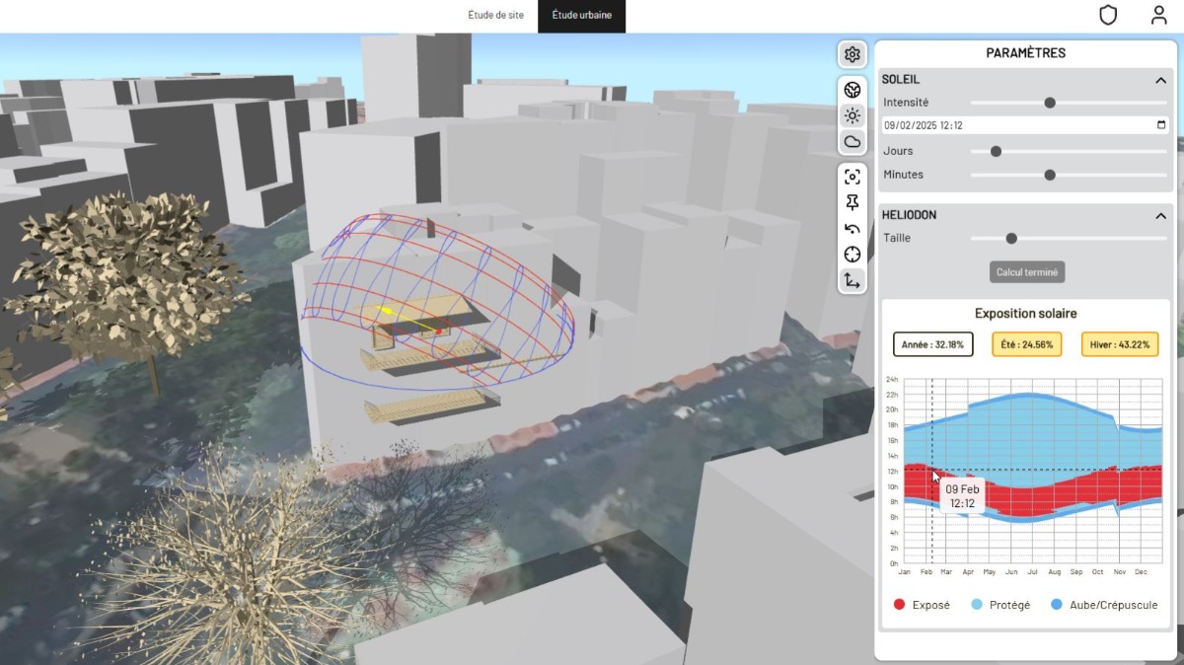Select the globe map layer icon

pos(852,90)
